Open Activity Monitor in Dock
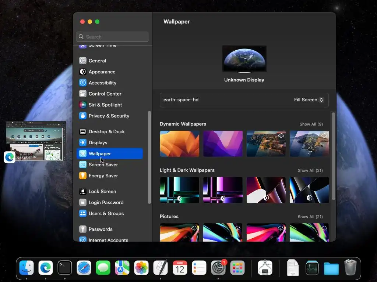The width and height of the screenshot is (377, 282). pos(312,268)
